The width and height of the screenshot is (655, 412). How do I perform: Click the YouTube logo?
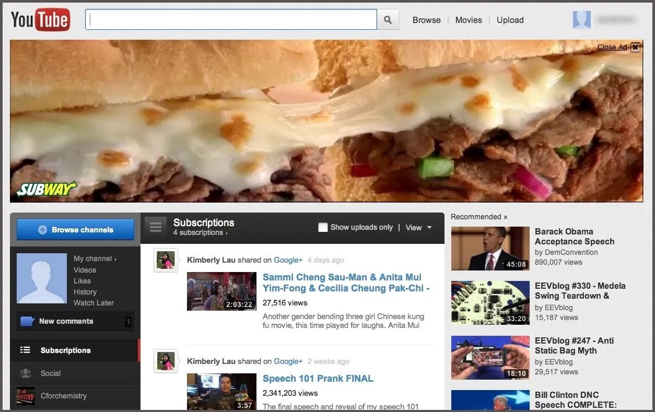(40, 20)
